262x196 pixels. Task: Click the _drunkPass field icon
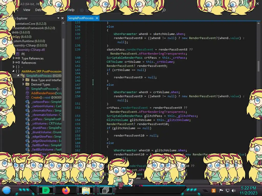coord(27,128)
